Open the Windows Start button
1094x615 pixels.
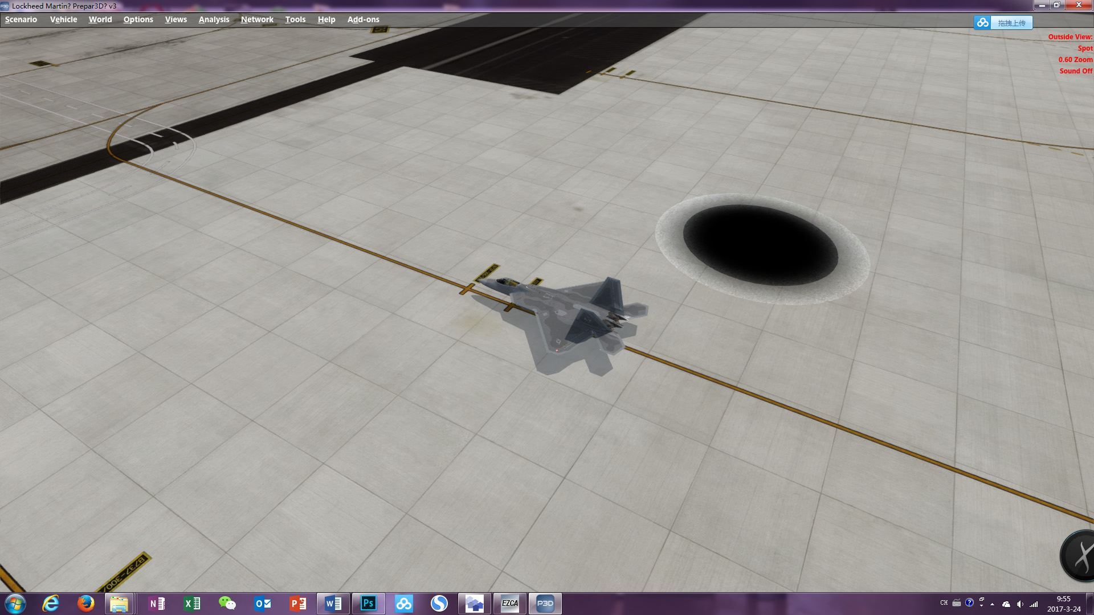(15, 604)
